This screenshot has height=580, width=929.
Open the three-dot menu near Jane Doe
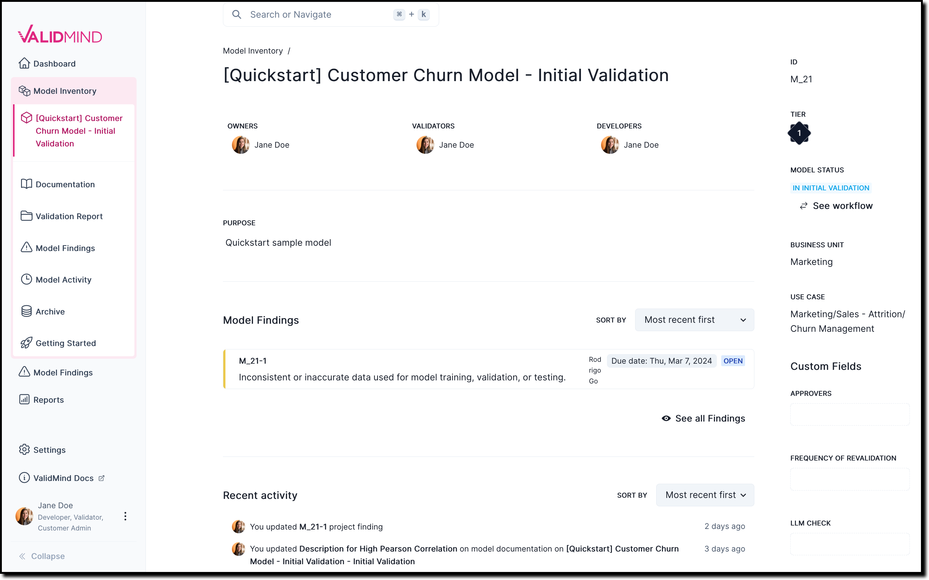pos(125,516)
